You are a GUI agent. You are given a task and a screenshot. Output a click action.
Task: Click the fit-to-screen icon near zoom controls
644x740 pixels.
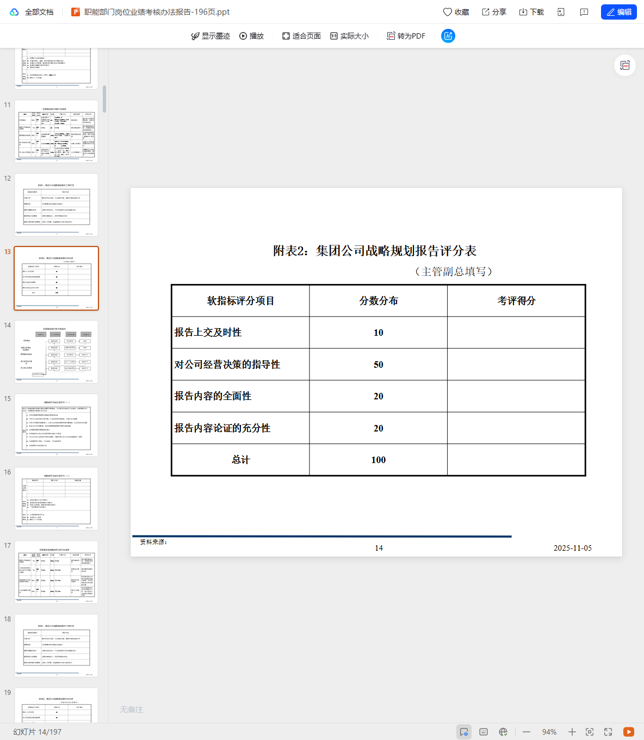click(590, 732)
